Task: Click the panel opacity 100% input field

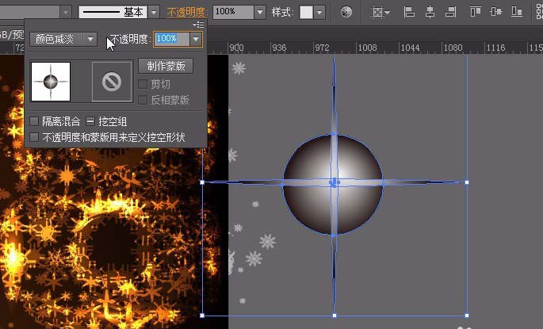Action: click(172, 39)
